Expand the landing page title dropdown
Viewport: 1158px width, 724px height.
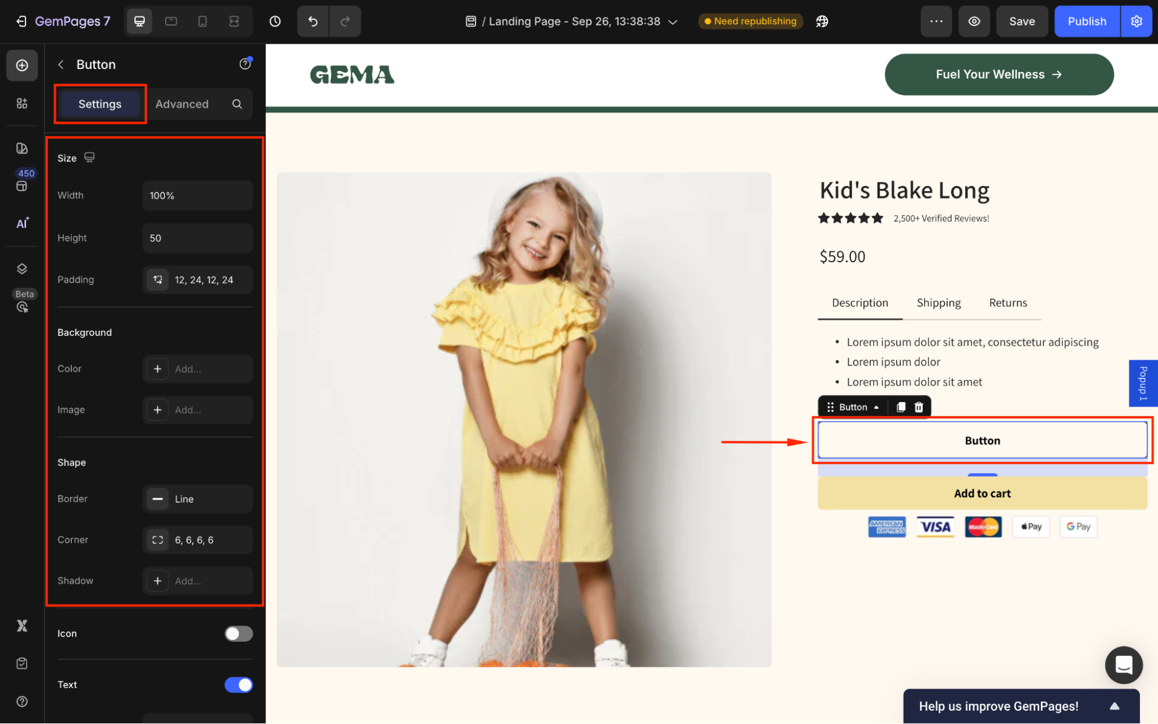[673, 22]
